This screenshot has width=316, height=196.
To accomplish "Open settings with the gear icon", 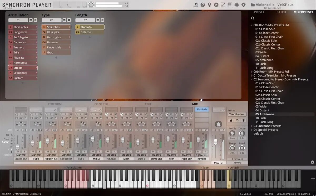I will (x=243, y=5).
